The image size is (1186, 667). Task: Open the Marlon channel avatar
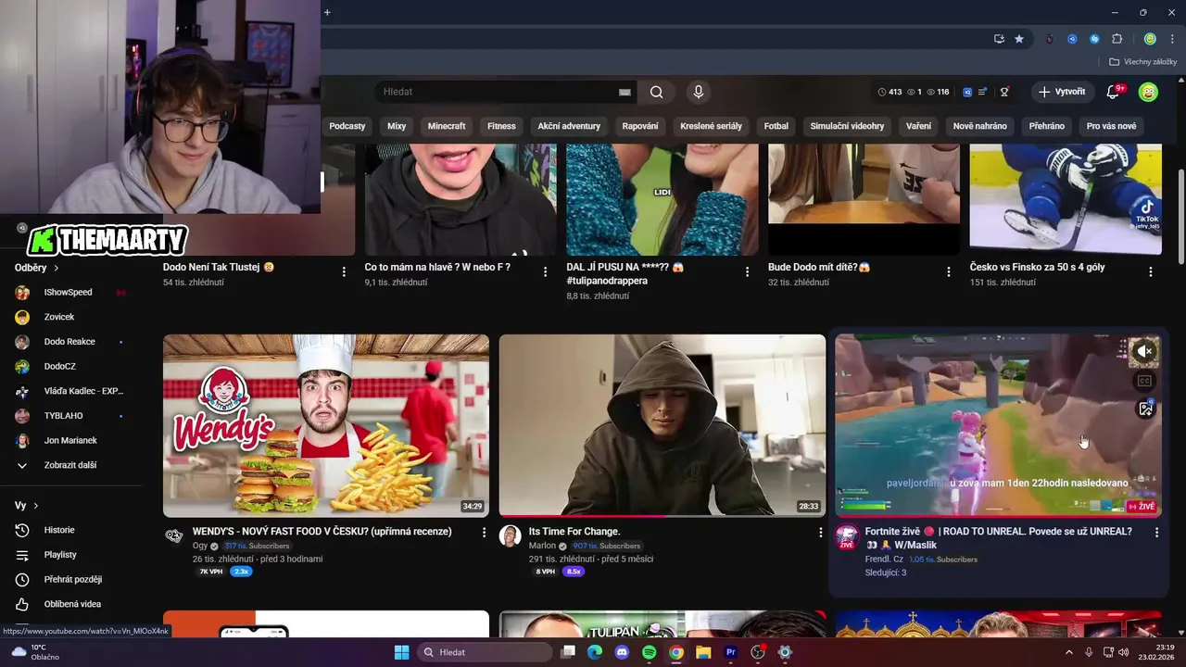point(510,536)
